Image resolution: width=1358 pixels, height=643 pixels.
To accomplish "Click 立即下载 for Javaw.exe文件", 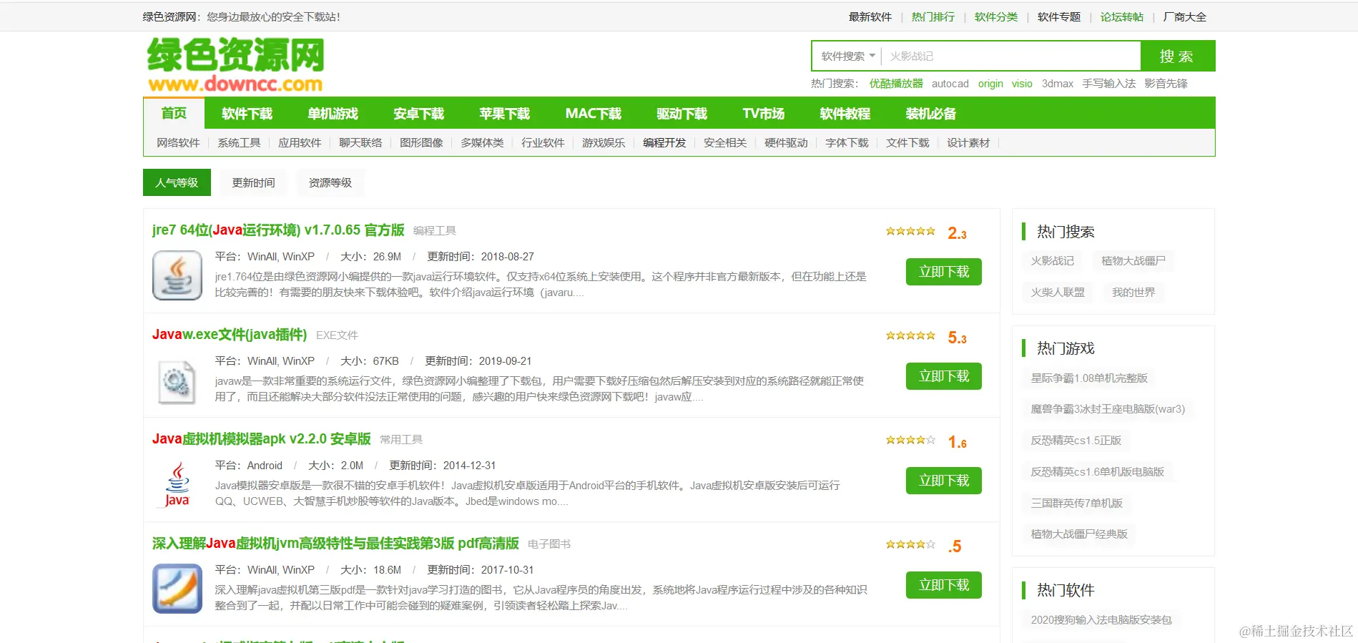I will (x=944, y=376).
